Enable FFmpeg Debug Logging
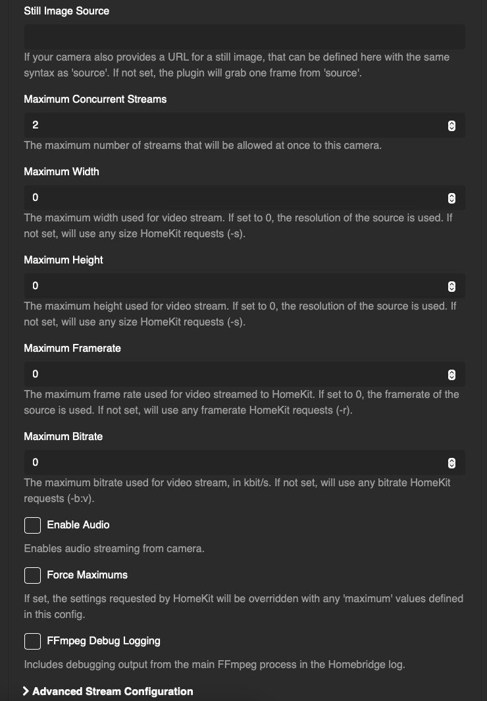487x701 pixels. click(x=32, y=641)
